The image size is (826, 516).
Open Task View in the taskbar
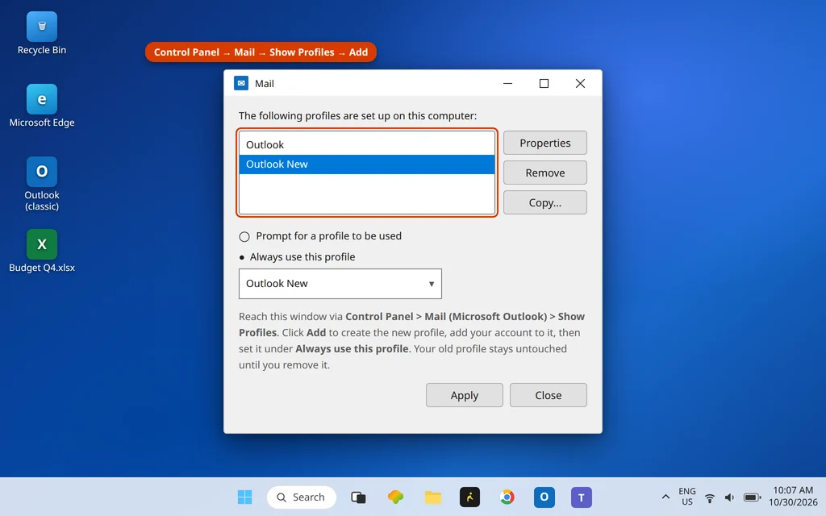point(358,497)
